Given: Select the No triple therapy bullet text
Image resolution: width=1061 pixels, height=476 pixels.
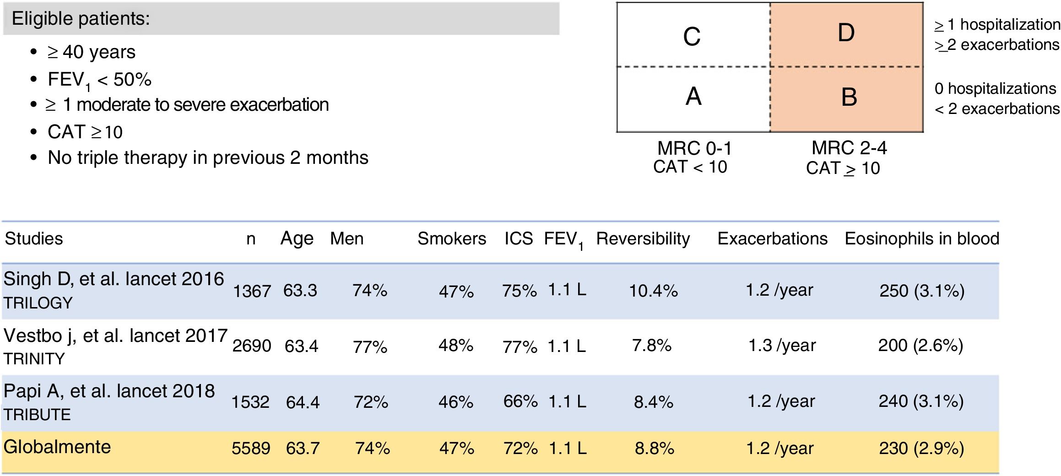Looking at the screenshot, I should pos(208,158).
